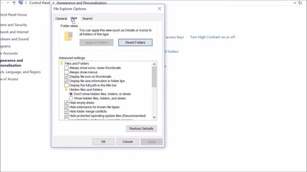This screenshot has height=172, width=307.
Task: Toggle Always show menus checkbox
Action: click(66, 72)
